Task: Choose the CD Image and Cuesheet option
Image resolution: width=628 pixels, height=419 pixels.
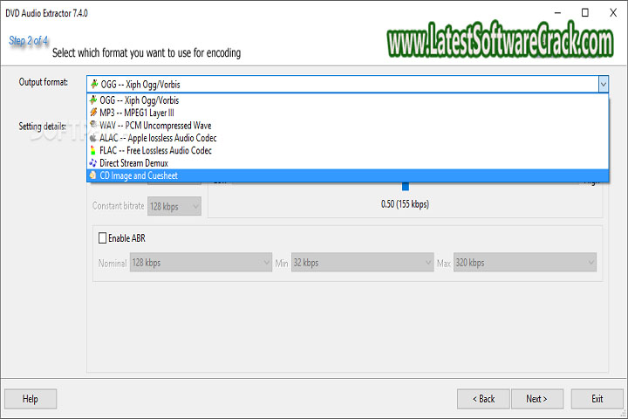Action: click(x=348, y=175)
